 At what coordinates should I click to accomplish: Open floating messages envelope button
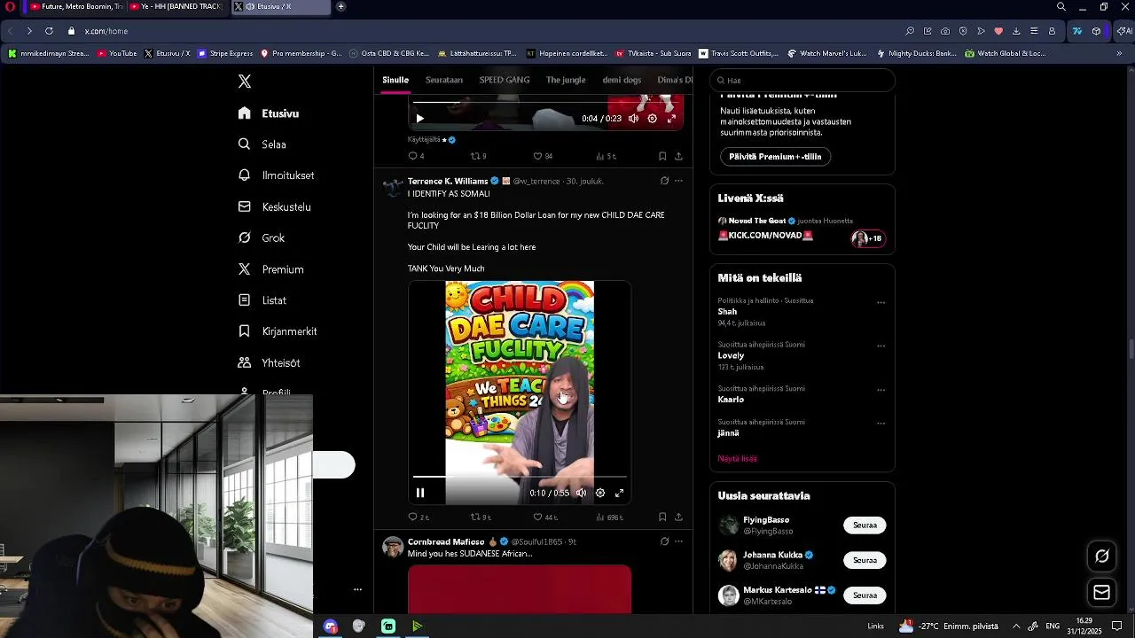1102,592
